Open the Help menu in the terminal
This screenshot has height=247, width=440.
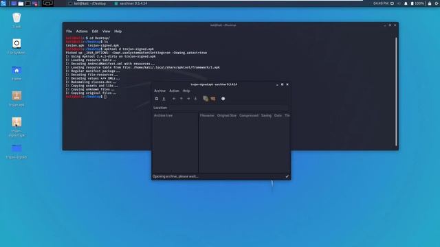click(x=118, y=32)
